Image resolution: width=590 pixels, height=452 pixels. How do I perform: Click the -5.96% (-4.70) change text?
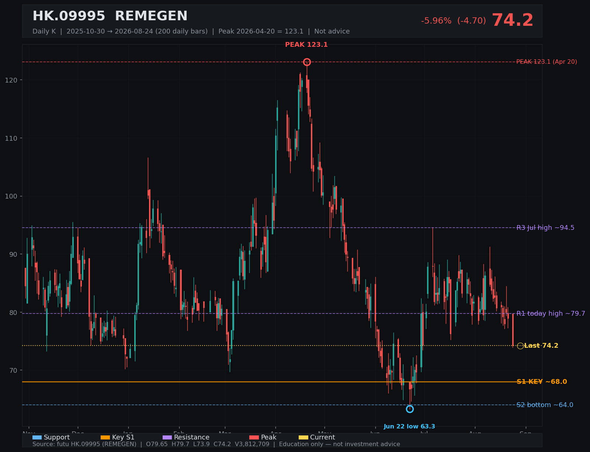454,21
